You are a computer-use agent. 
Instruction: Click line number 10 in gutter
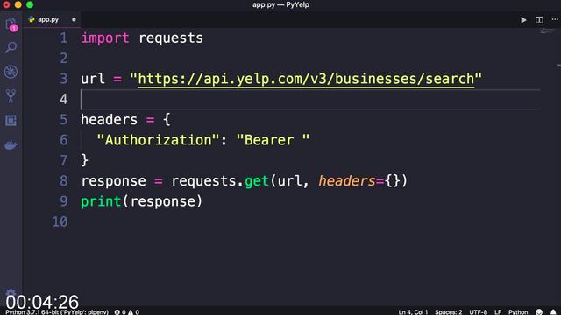[60, 221]
